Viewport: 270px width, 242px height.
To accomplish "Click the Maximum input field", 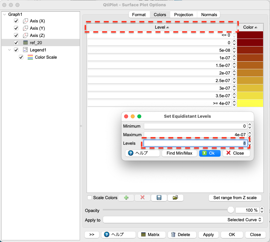I will point(196,135).
